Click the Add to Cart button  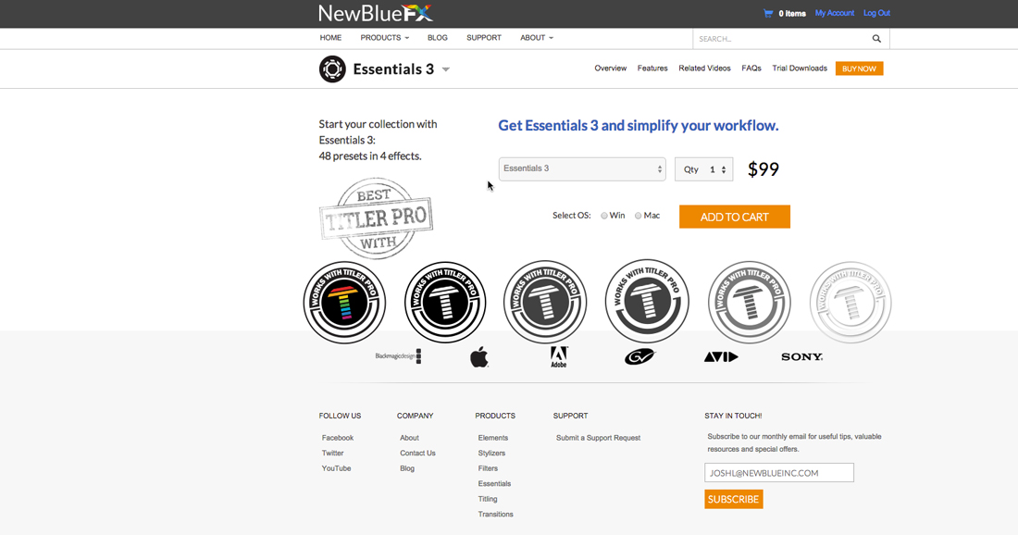(x=734, y=217)
